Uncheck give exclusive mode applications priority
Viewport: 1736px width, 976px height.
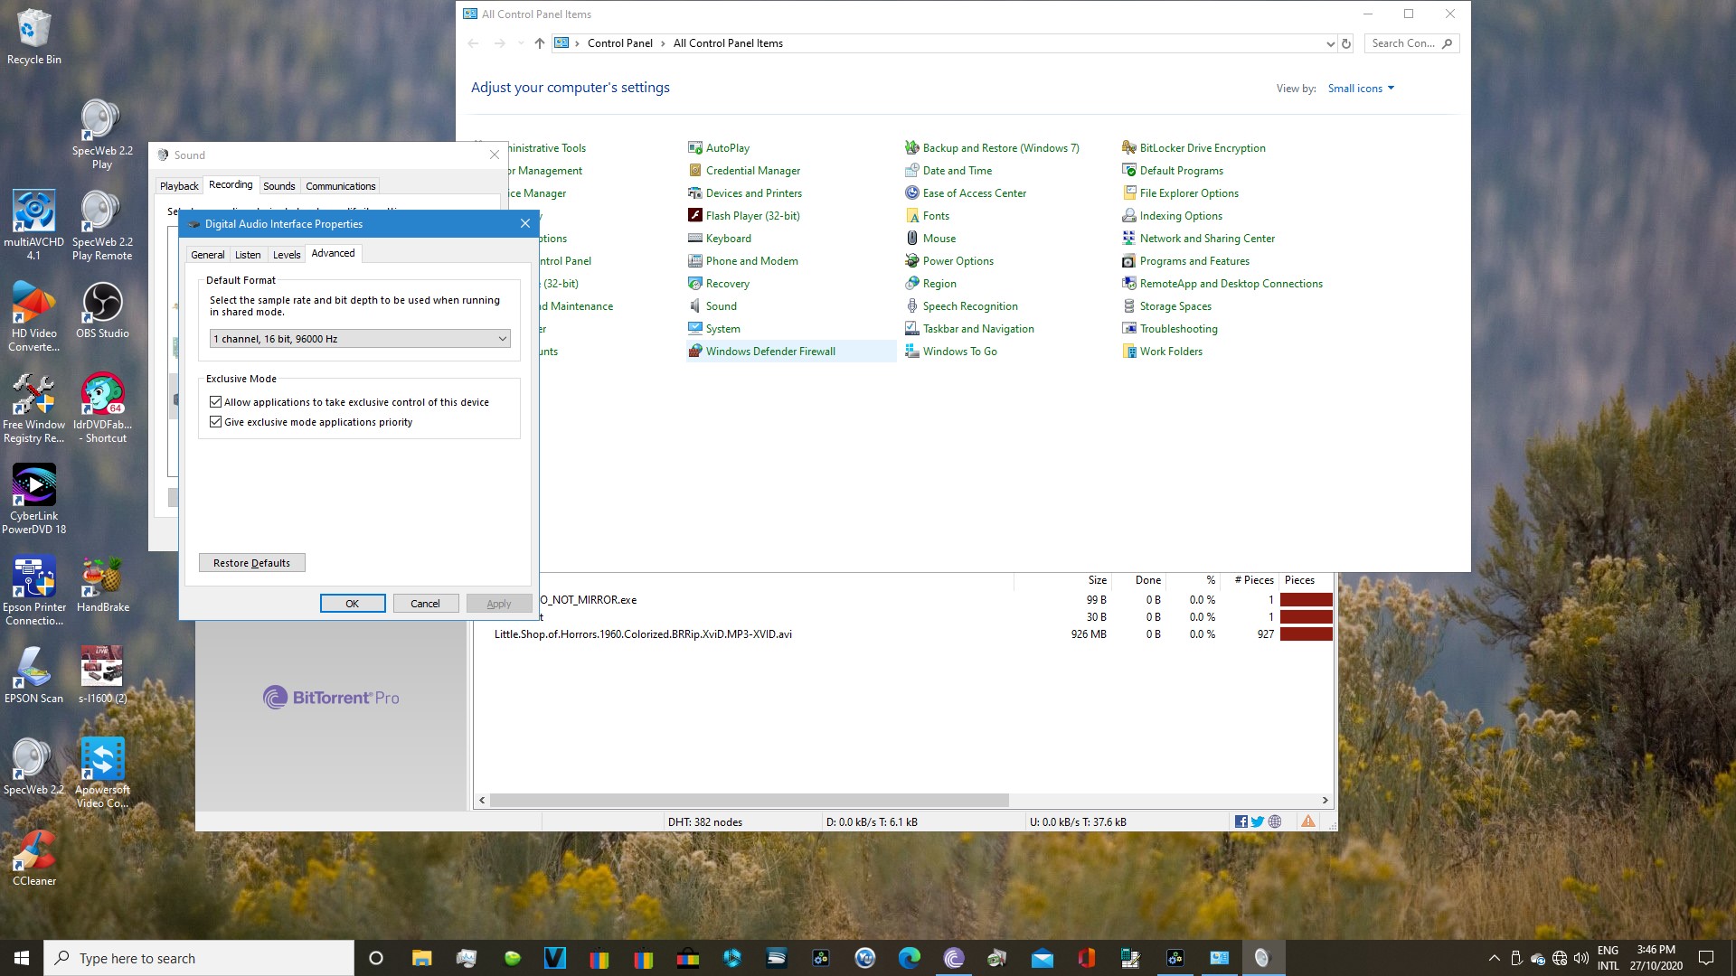click(x=216, y=422)
